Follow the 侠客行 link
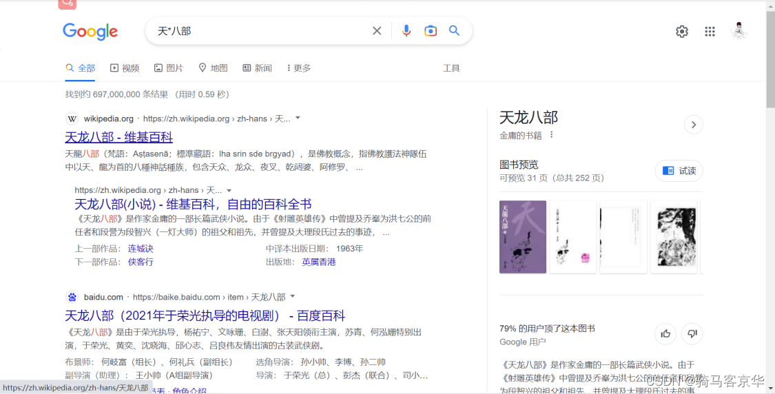775x394 pixels. (141, 262)
